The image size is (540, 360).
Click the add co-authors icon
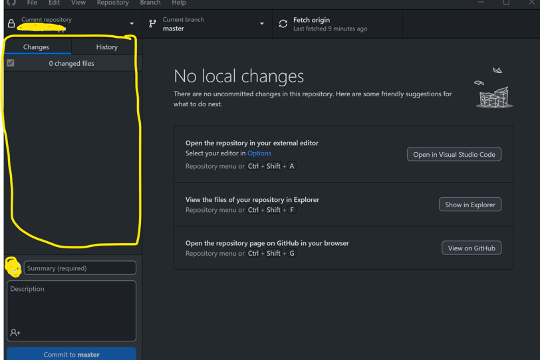(x=15, y=333)
